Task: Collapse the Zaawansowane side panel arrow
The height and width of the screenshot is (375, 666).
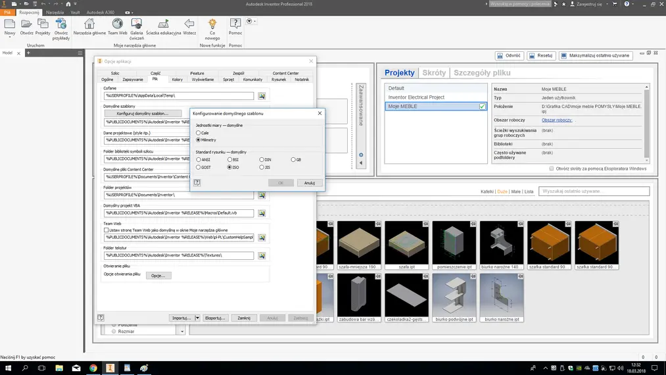Action: (361, 163)
